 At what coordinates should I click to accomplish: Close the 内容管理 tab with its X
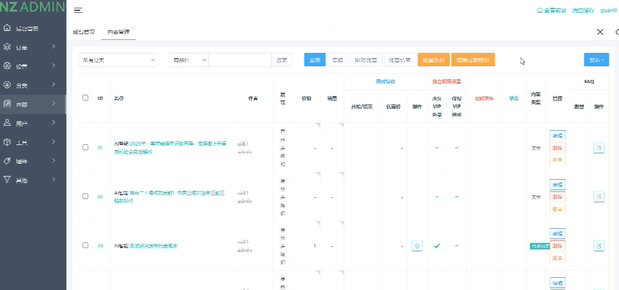click(x=133, y=28)
